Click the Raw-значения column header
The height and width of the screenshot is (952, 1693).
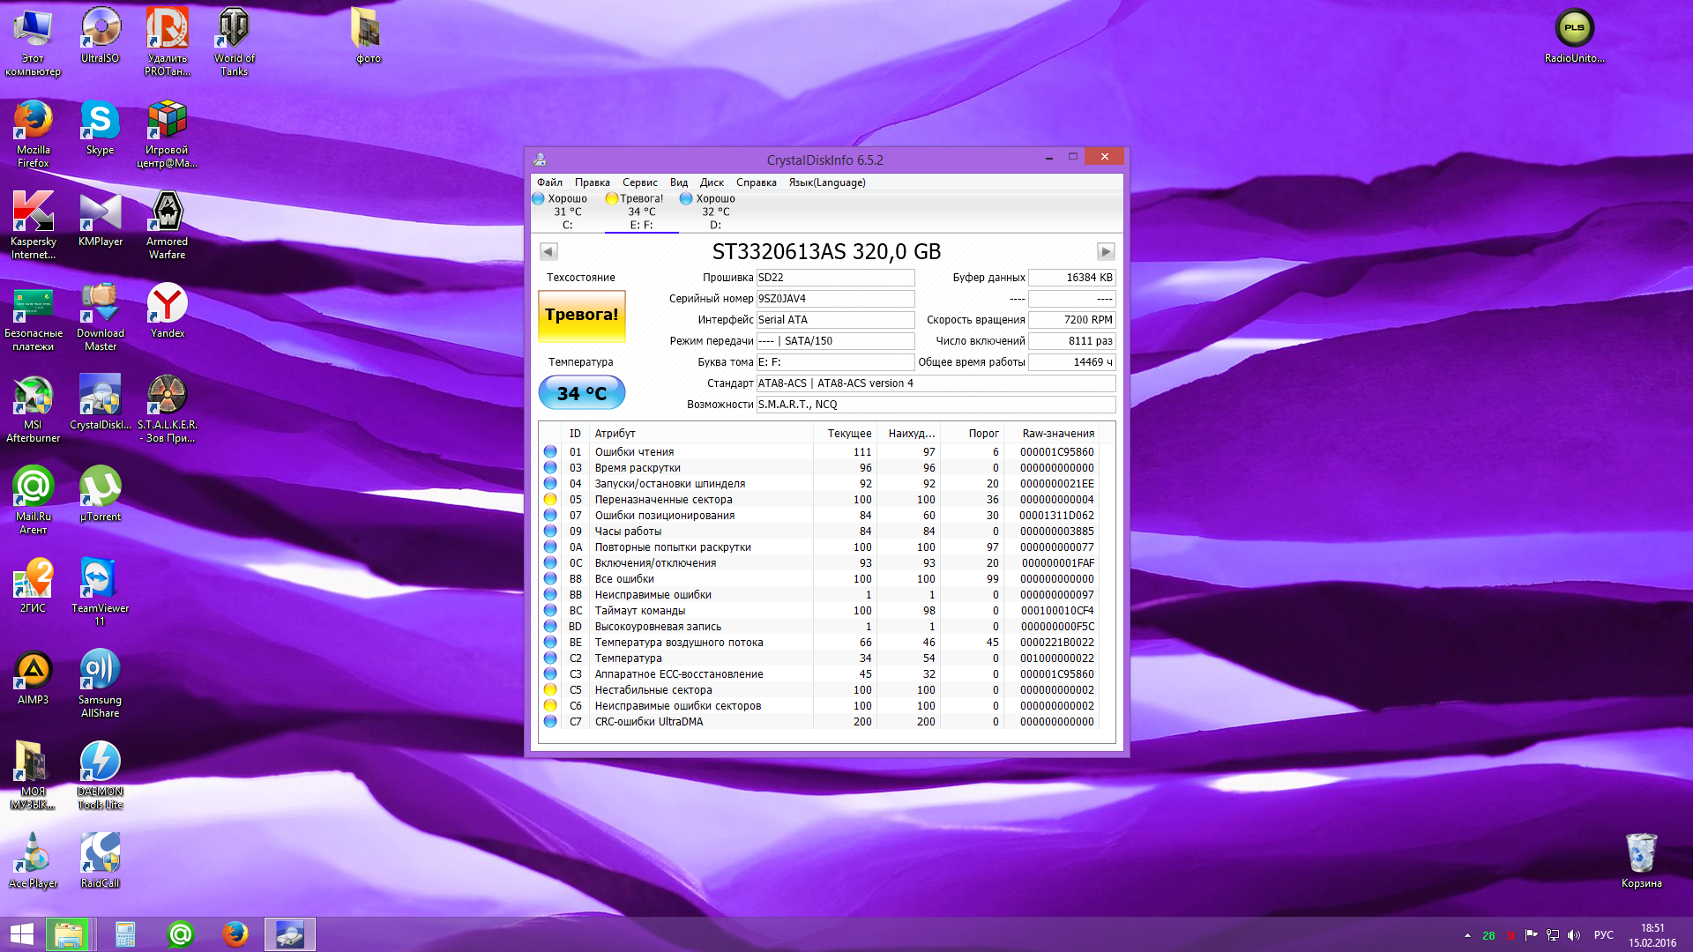[1057, 434]
